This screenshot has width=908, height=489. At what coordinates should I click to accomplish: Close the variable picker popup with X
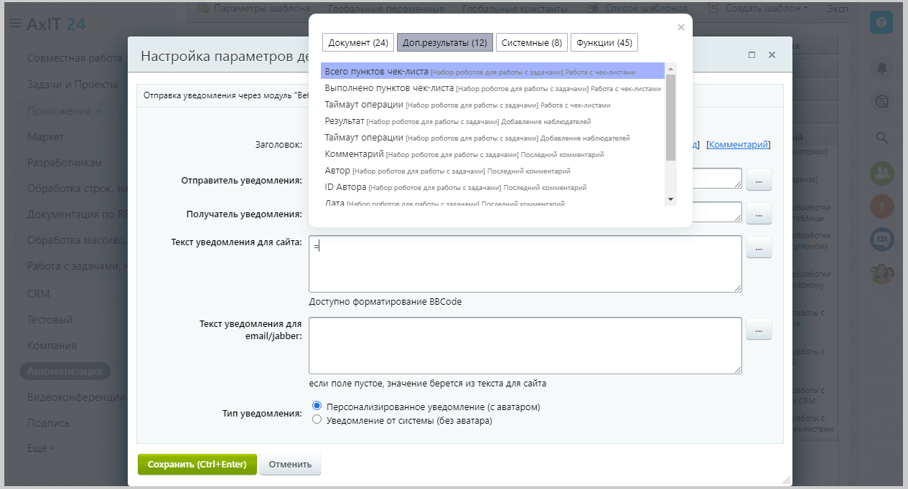(681, 27)
